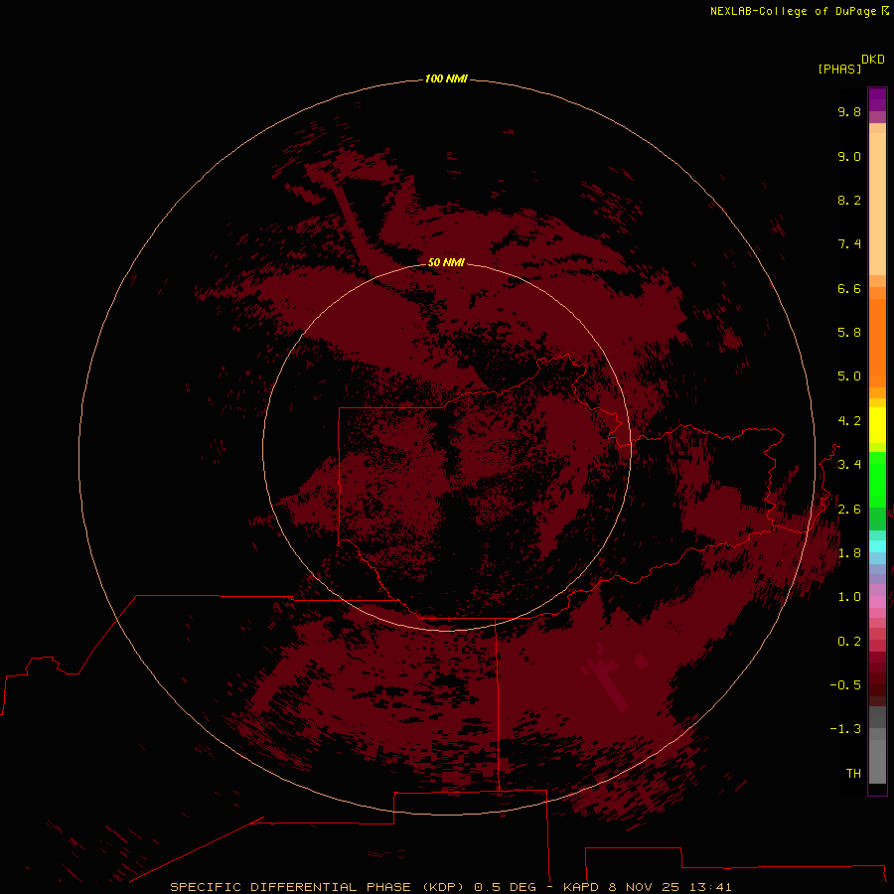This screenshot has width=894, height=894.
Task: Click the DKD label above the color scale
Action: click(x=873, y=60)
